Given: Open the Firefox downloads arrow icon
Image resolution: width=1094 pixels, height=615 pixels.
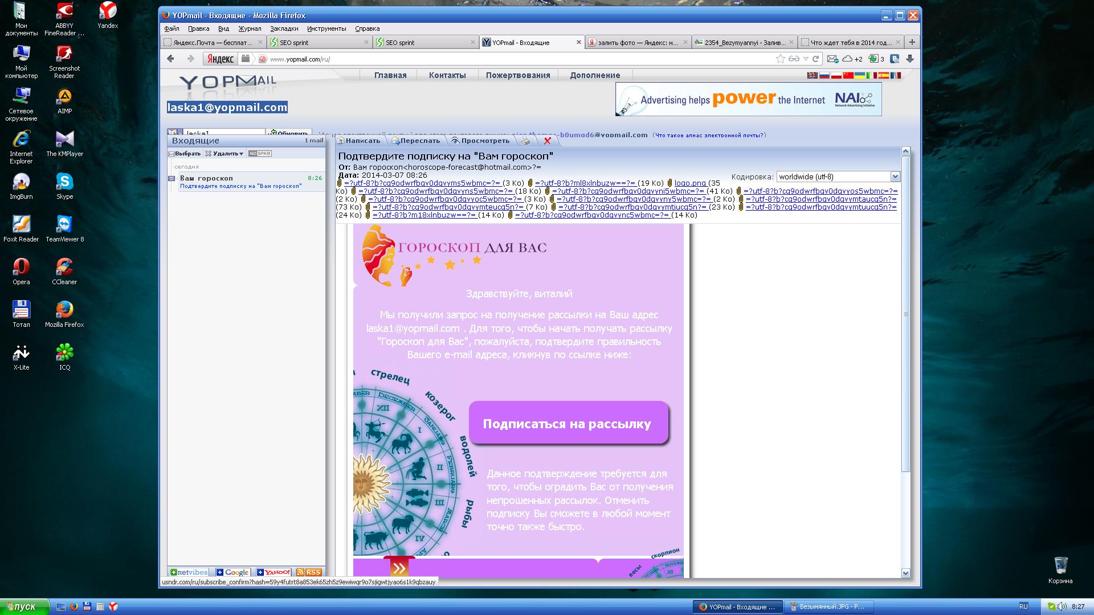Looking at the screenshot, I should (x=910, y=59).
